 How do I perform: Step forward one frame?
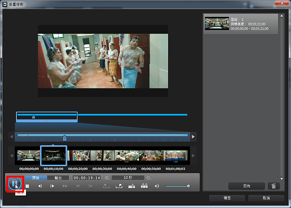tap(52, 186)
